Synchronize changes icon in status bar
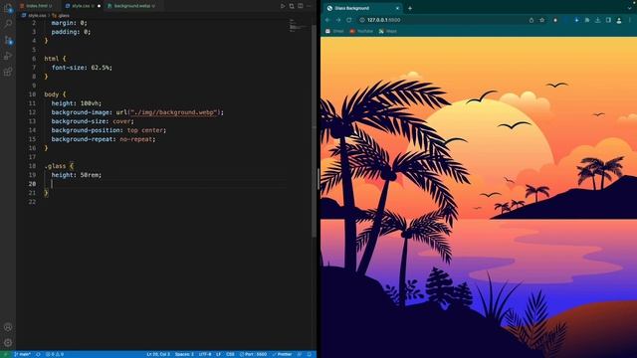The height and width of the screenshot is (358, 637). (38, 354)
